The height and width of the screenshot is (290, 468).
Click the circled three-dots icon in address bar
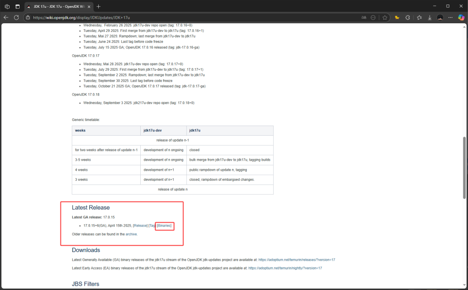tap(373, 18)
